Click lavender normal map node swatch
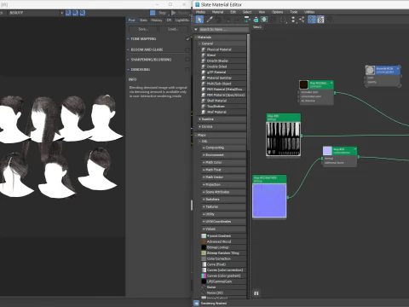409x307 pixels. [327, 151]
